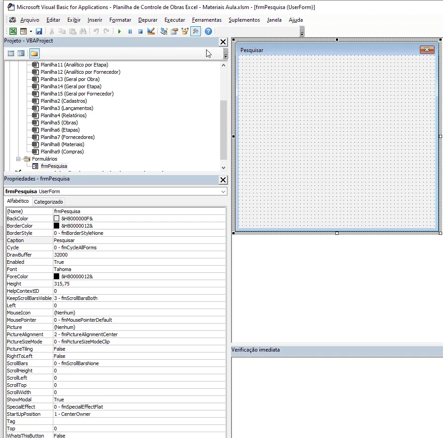443x438 pixels.
Task: Open VBA Help question mark icon
Action: [x=208, y=31]
